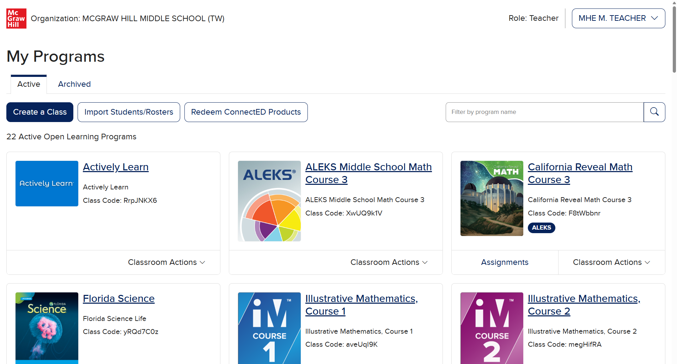Open Classroom Actions for California Reveal Math
Screen dimensions: 677x364
pos(611,262)
